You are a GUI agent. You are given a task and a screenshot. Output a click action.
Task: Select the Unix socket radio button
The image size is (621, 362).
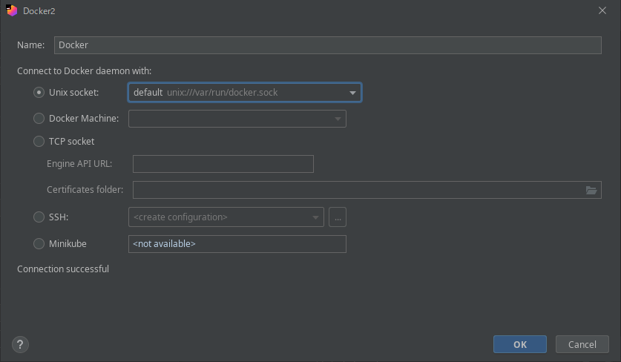click(39, 93)
